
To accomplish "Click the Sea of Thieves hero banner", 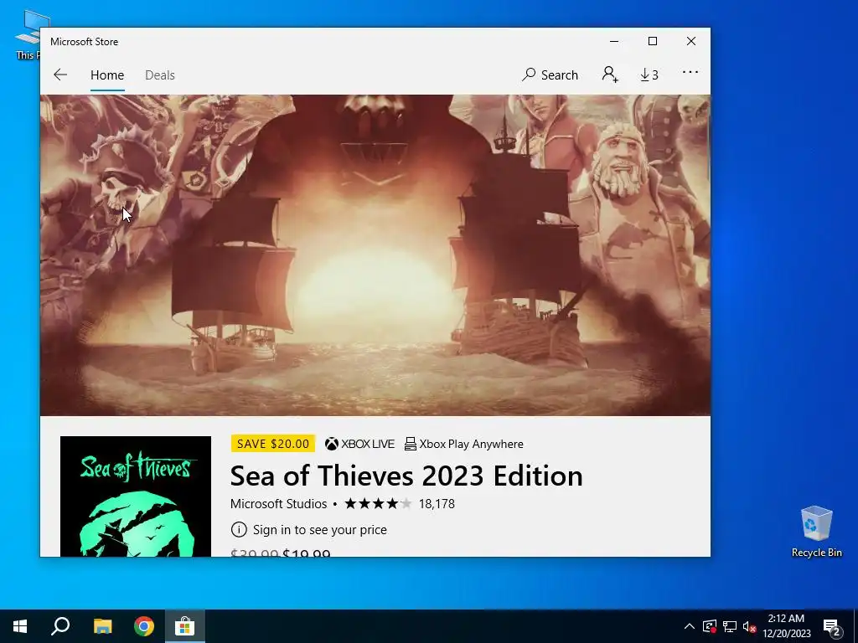I will pos(375,255).
